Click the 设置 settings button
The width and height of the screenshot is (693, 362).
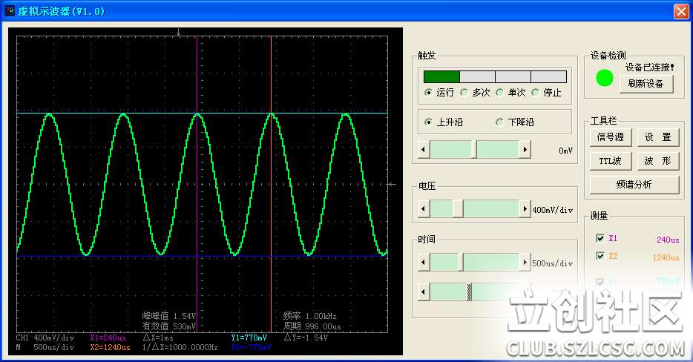click(x=657, y=137)
